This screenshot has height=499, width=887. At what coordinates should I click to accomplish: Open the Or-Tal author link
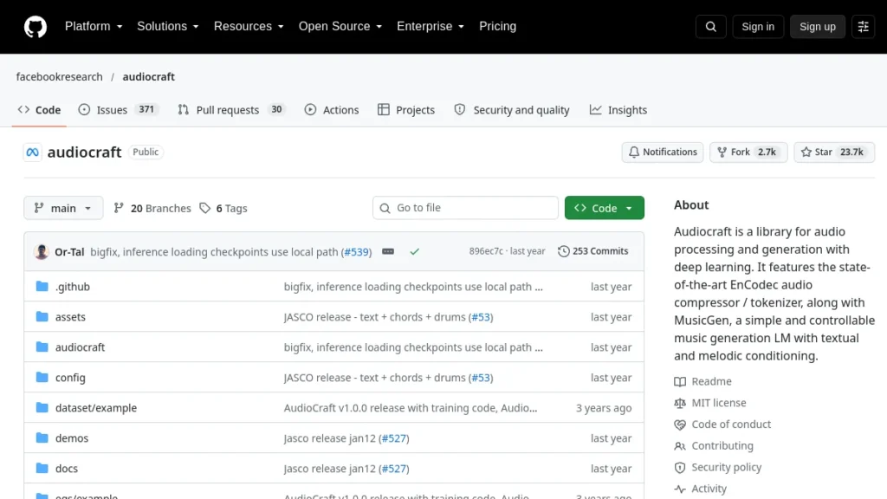click(69, 252)
